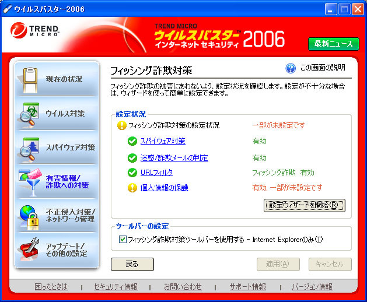Open the URLフィルタ link
The image size is (367, 302).
pyautogui.click(x=156, y=173)
